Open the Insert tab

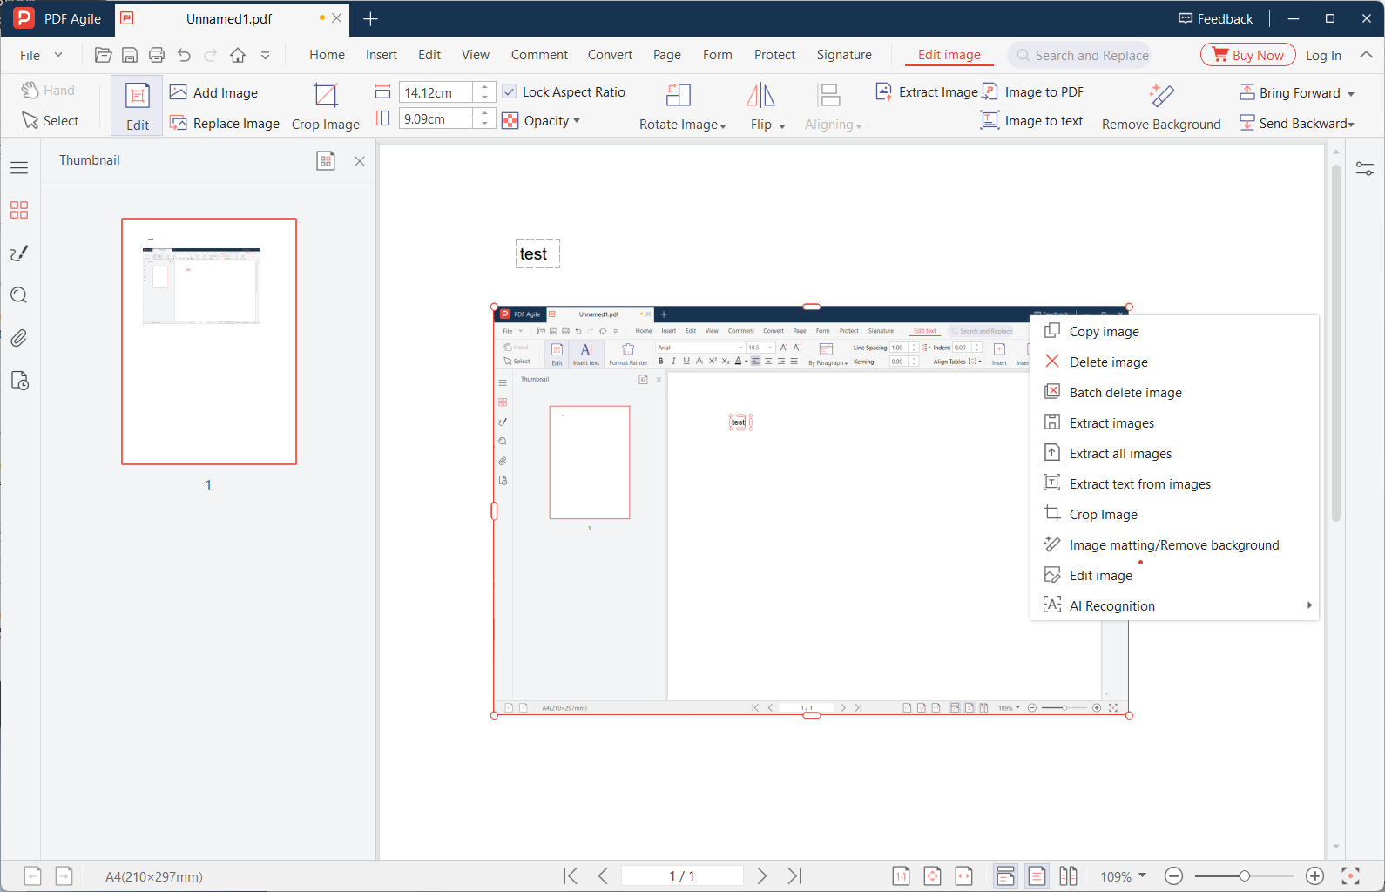(382, 54)
